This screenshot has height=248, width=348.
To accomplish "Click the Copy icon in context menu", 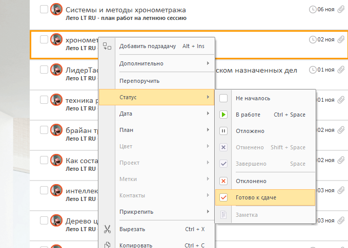I will (x=107, y=245).
